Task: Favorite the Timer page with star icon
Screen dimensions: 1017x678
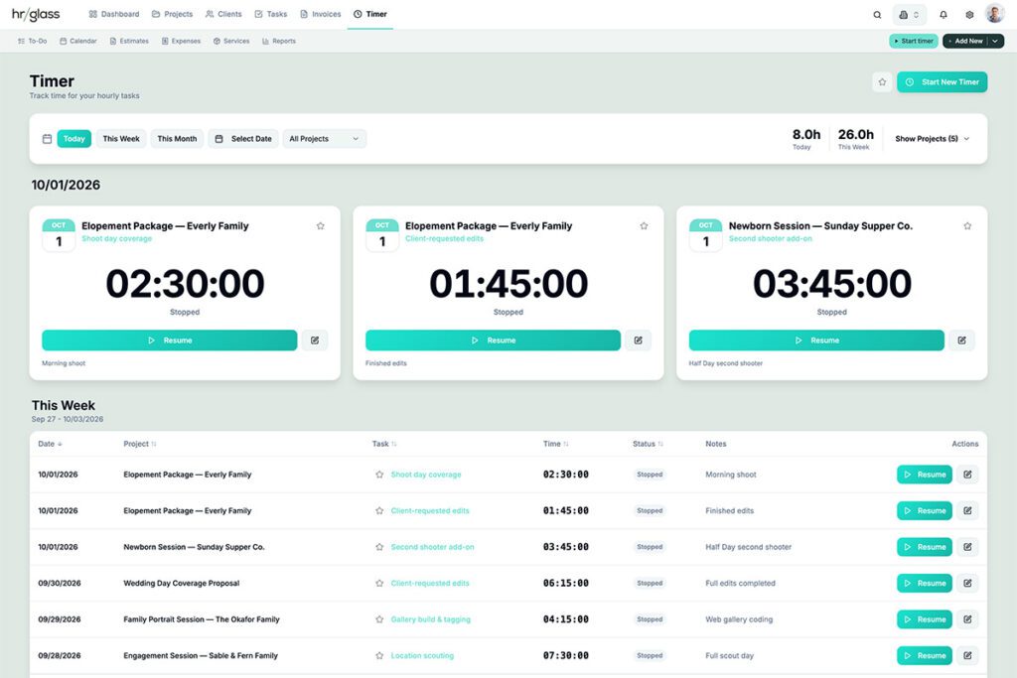Action: click(x=882, y=82)
